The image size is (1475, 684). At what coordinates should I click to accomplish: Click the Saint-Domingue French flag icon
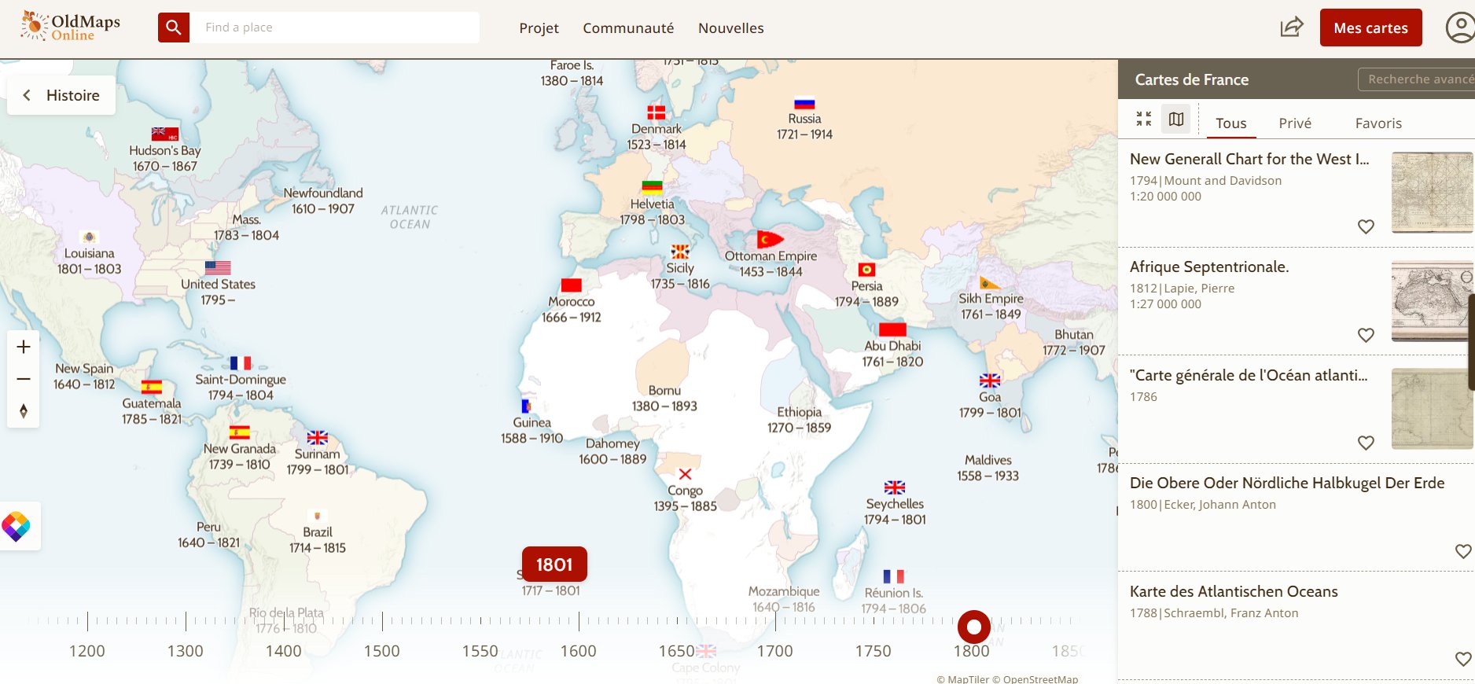pos(241,363)
